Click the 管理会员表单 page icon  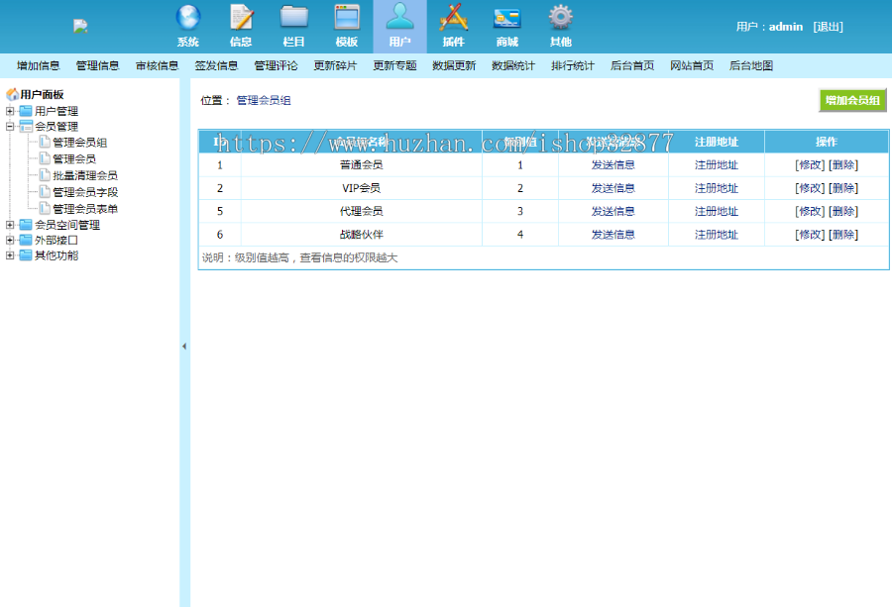pos(45,209)
